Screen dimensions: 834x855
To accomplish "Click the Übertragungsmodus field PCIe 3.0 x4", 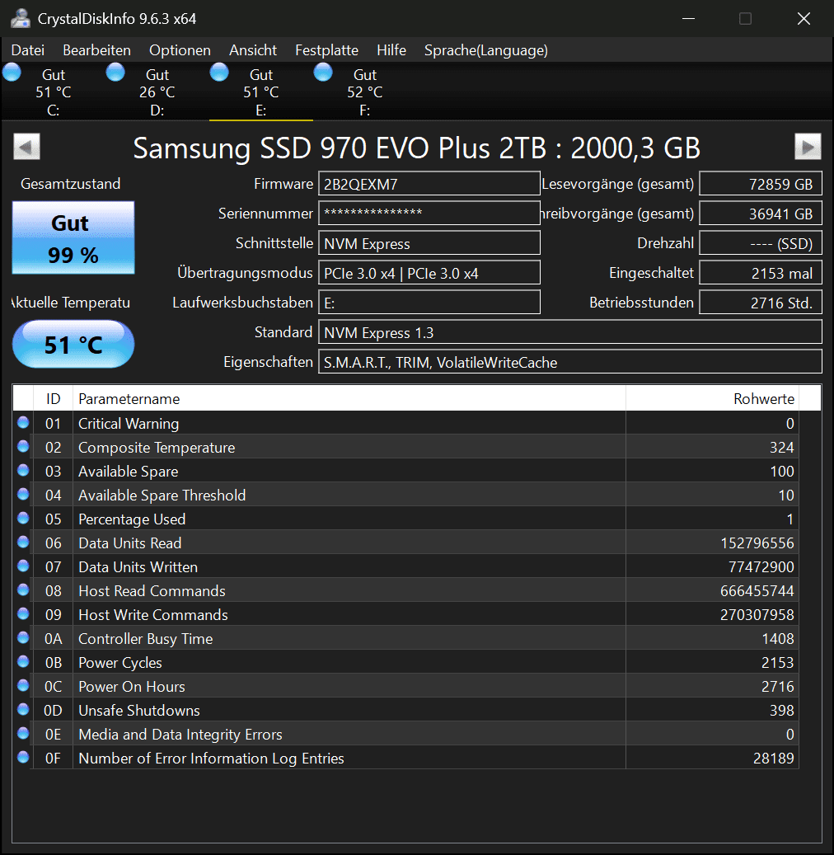I will pyautogui.click(x=429, y=273).
